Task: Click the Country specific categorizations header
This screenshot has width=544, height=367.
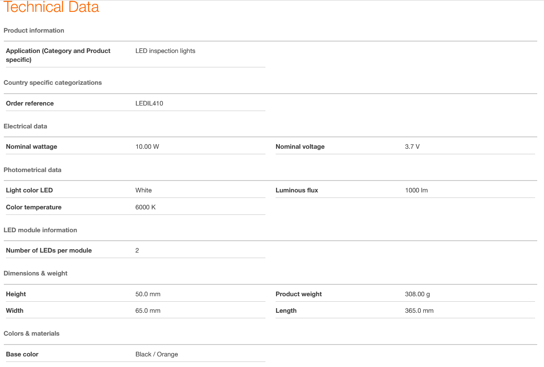Action: (x=52, y=83)
